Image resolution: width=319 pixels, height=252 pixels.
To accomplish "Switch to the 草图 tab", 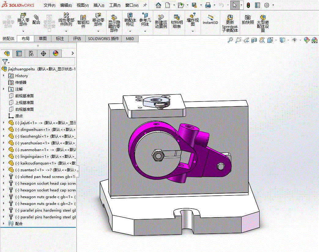I will (x=43, y=39).
